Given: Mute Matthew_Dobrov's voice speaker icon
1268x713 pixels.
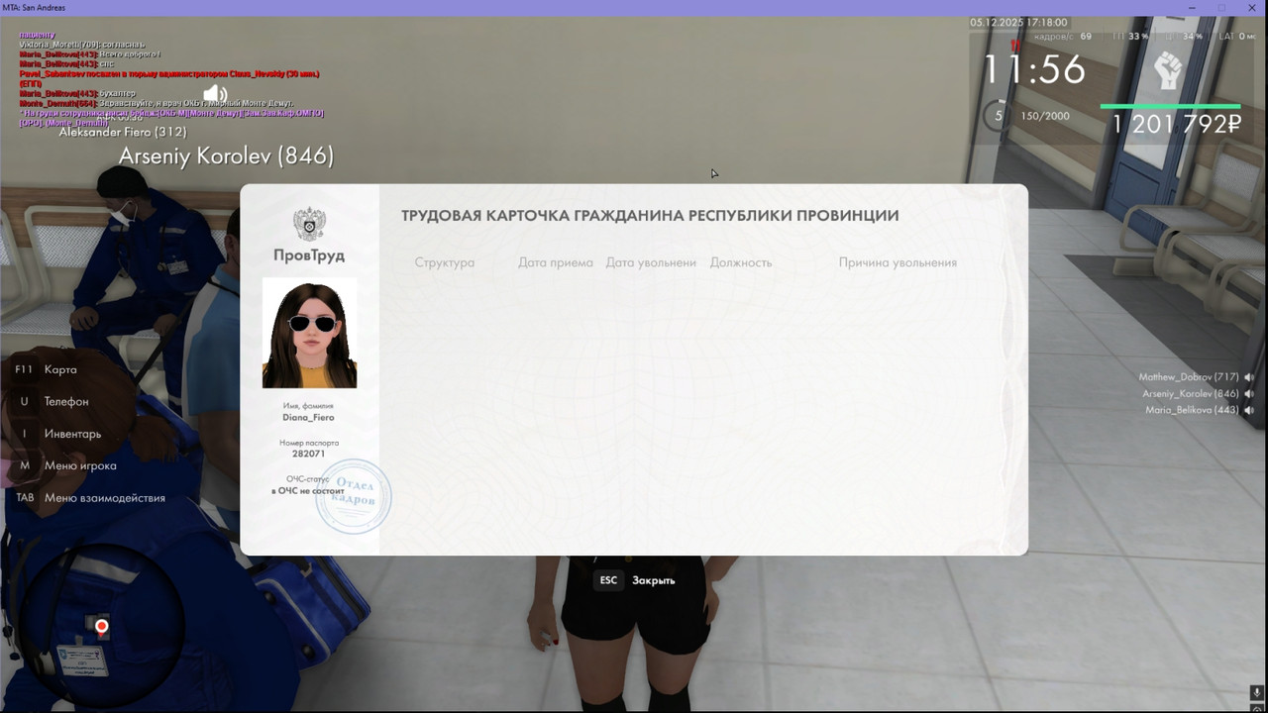Looking at the screenshot, I should (1247, 375).
